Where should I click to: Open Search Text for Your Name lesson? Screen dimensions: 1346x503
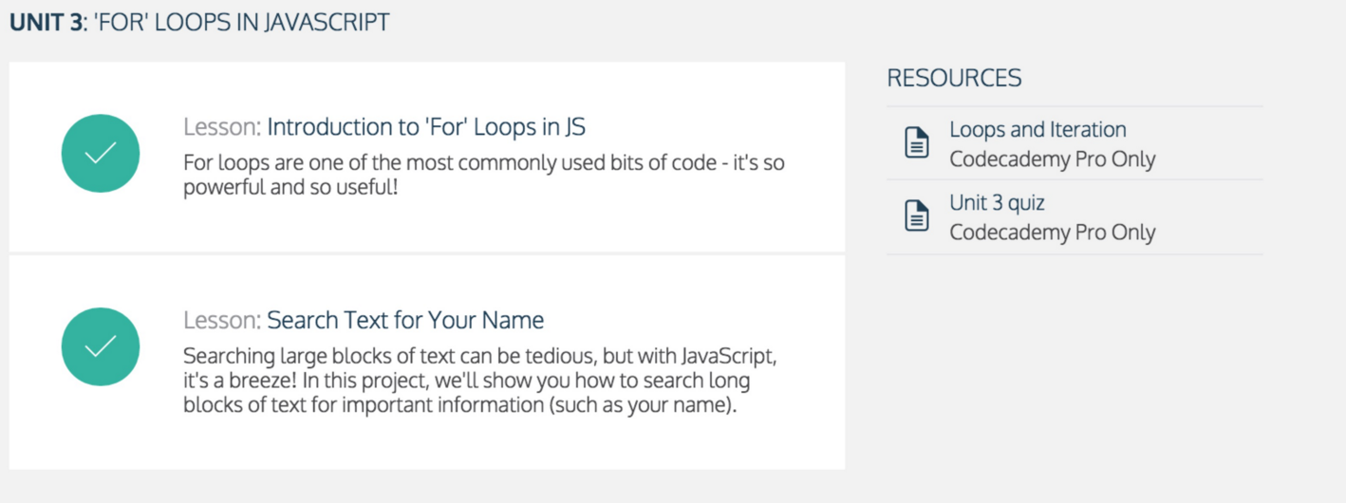[405, 320]
